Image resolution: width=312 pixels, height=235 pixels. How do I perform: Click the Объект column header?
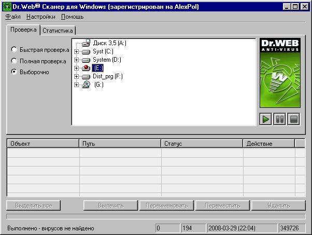click(43, 144)
